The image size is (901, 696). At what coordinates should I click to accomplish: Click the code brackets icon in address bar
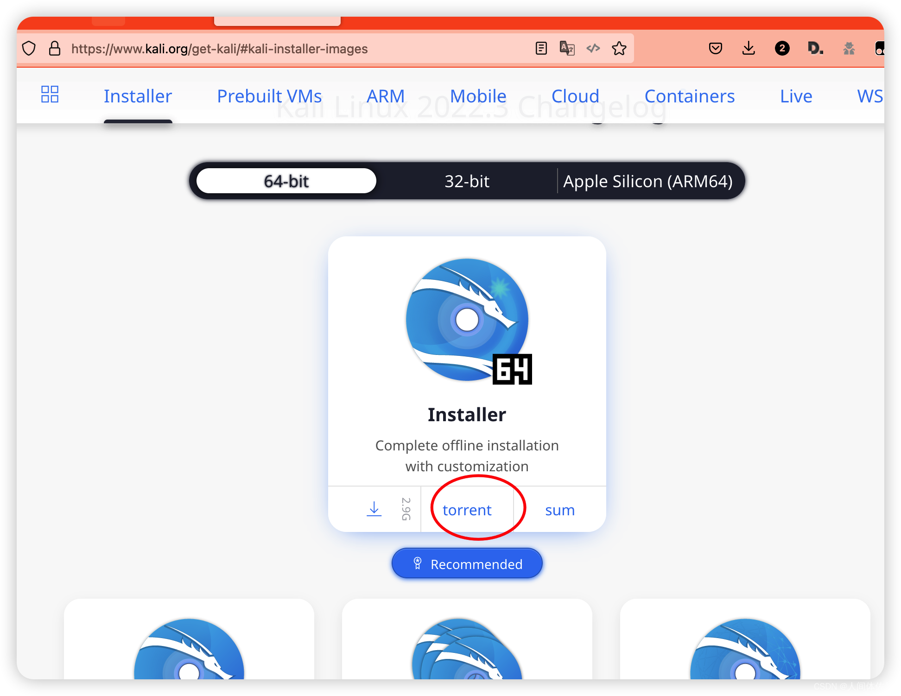[593, 48]
